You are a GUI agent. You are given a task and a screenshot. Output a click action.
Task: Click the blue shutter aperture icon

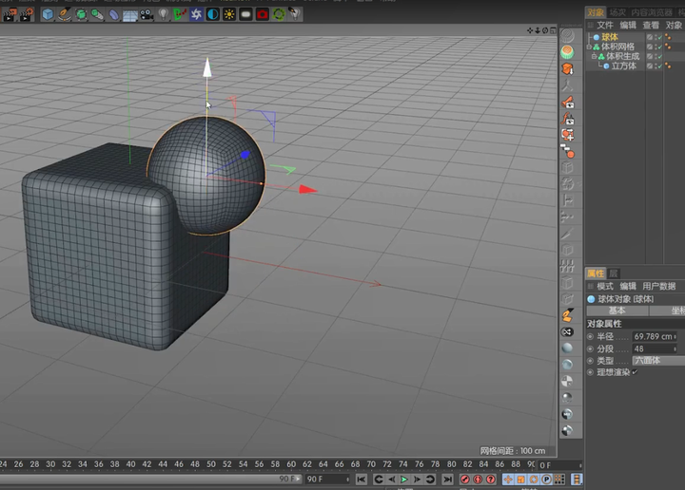tap(196, 14)
